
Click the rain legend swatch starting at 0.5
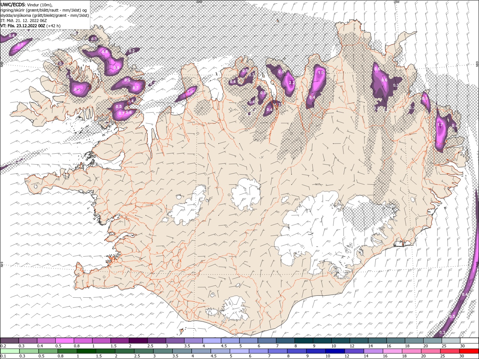(x=48, y=351)
